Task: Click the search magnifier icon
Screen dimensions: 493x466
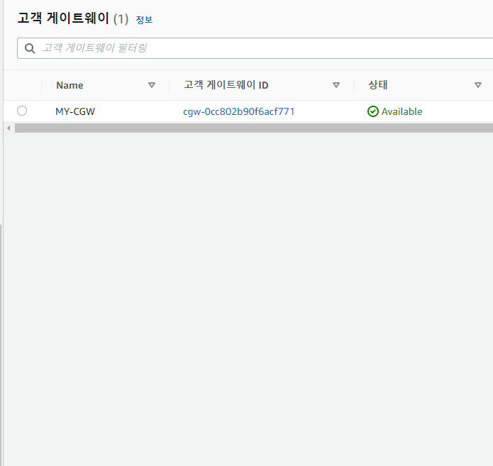Action: pos(30,48)
